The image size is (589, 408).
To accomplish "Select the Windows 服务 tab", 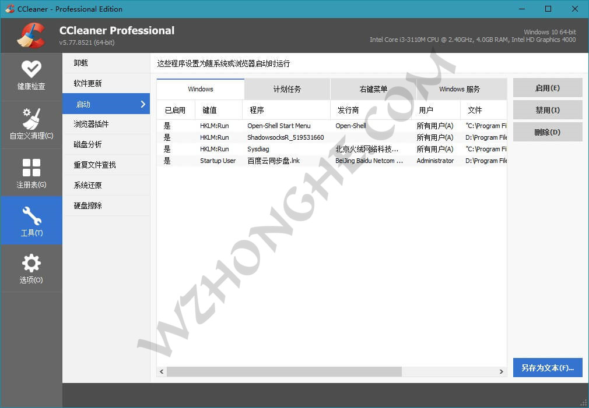I will coord(461,88).
